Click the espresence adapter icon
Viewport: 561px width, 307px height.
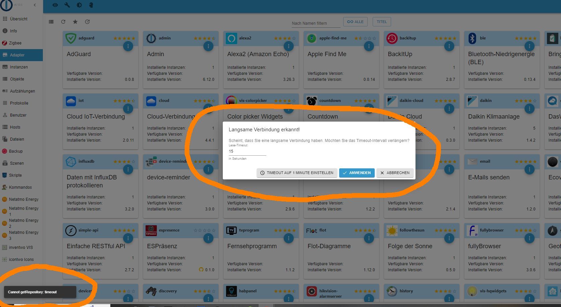(x=151, y=231)
